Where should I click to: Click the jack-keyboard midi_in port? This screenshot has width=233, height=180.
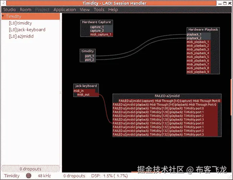[x=84, y=91]
